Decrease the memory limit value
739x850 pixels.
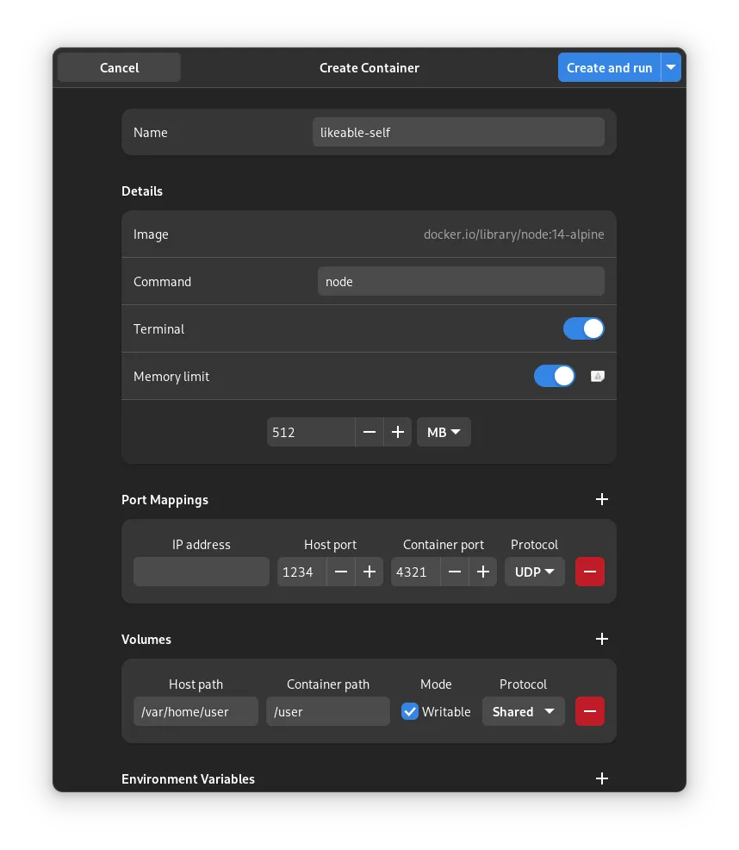369,432
